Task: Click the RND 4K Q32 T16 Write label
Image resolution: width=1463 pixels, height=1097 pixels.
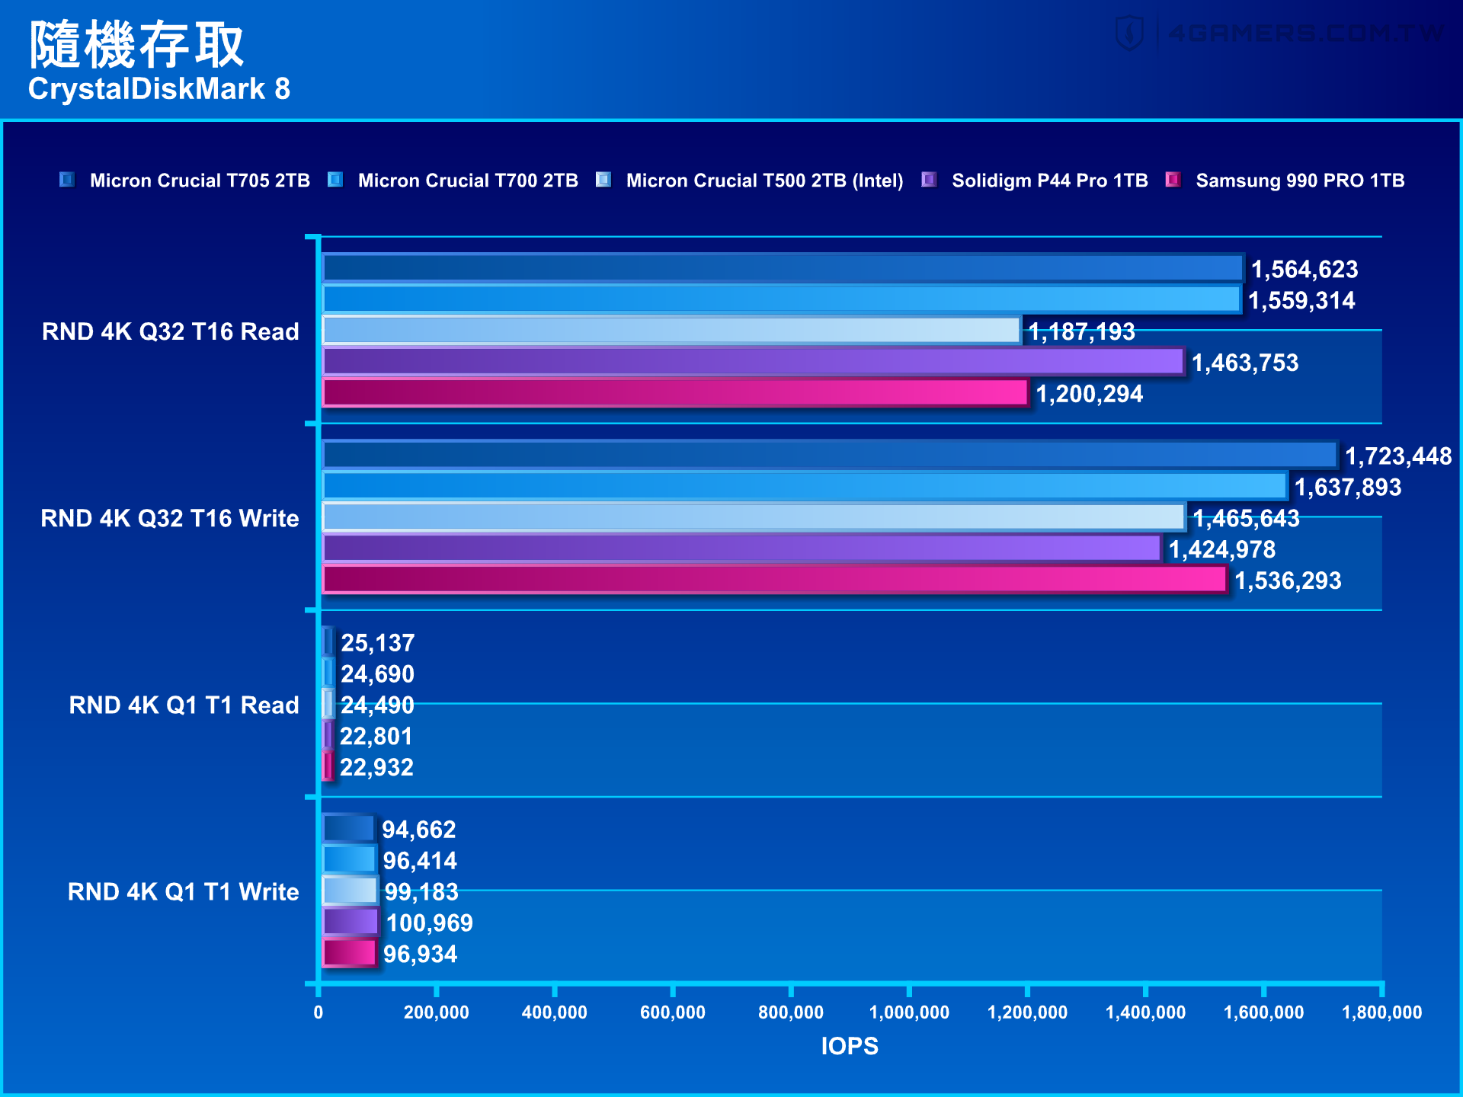Action: tap(169, 518)
